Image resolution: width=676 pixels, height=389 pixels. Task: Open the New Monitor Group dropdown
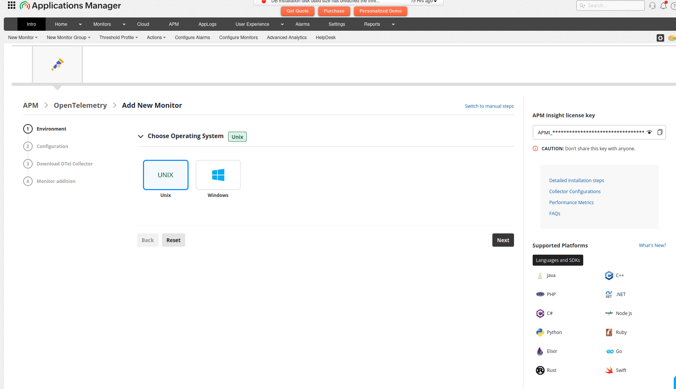68,38
